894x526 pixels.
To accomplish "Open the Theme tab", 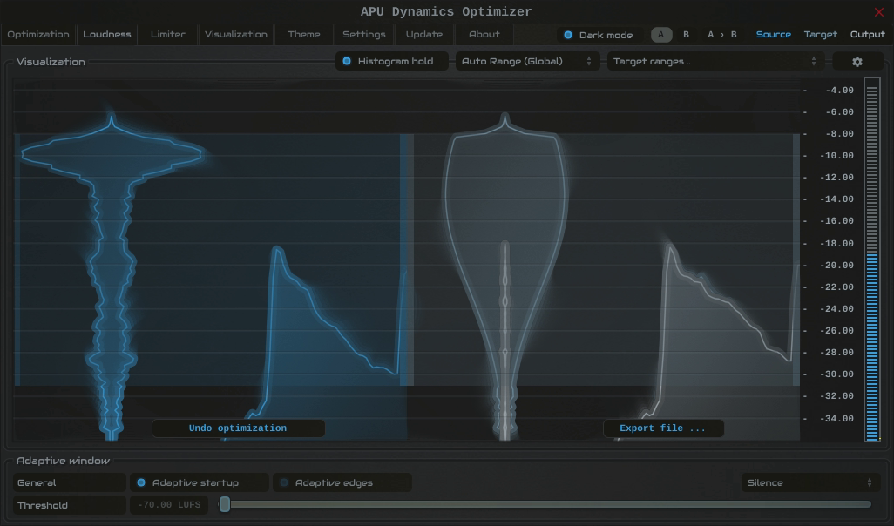I will [x=304, y=35].
